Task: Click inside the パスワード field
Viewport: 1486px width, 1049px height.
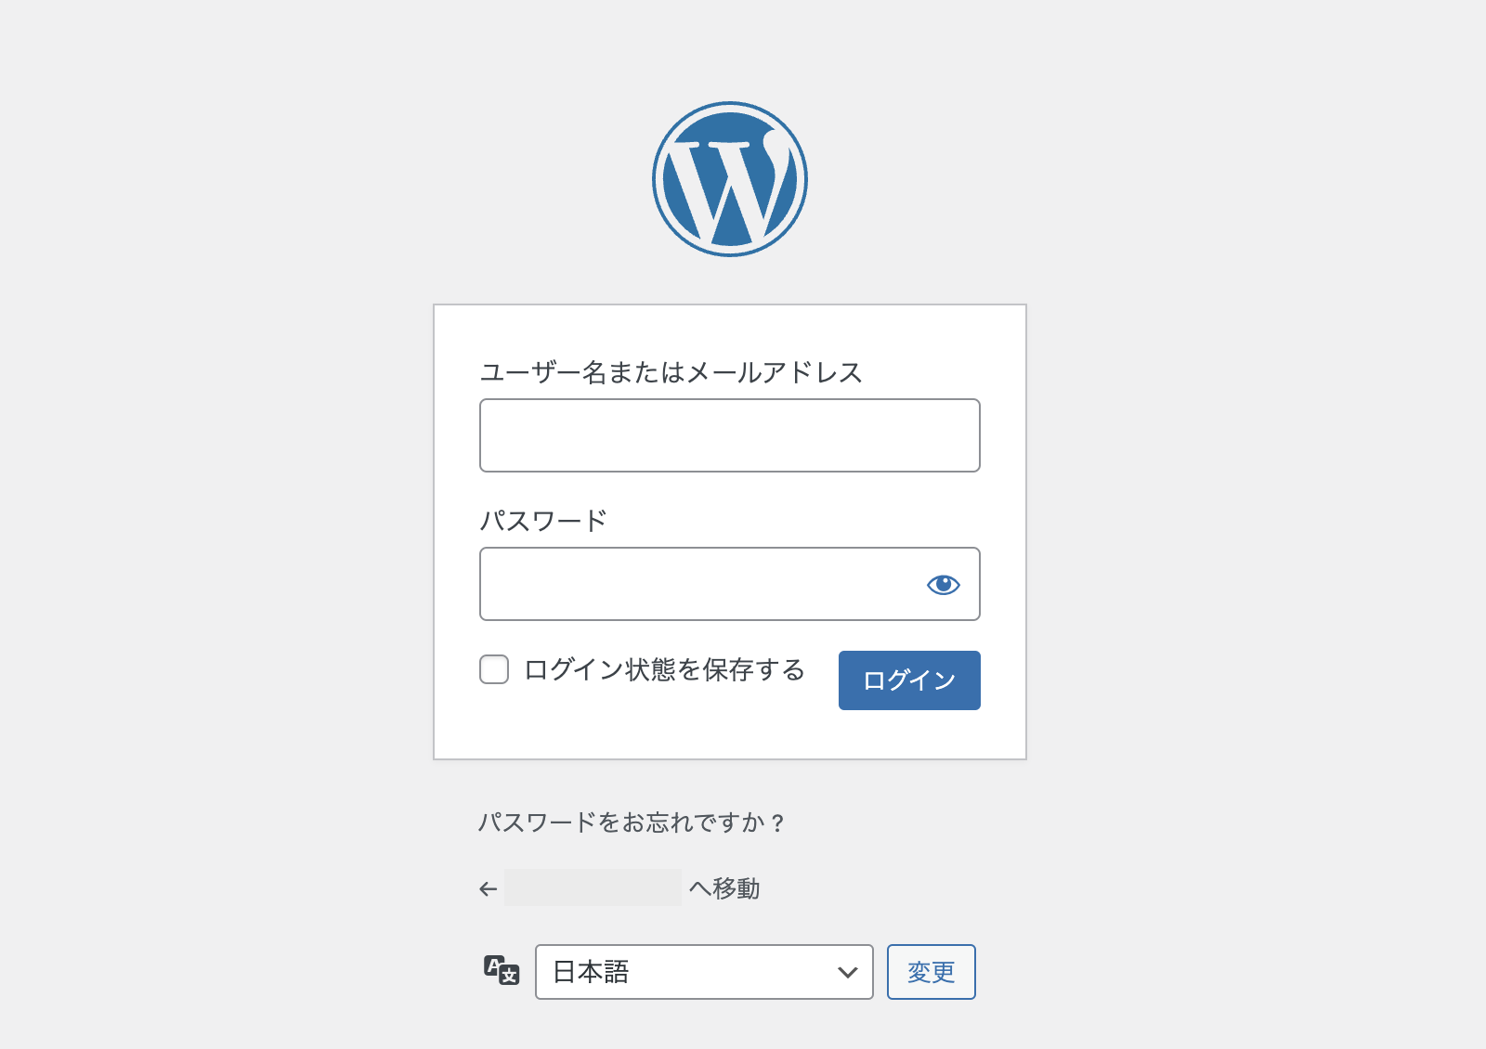Action: pos(697,584)
